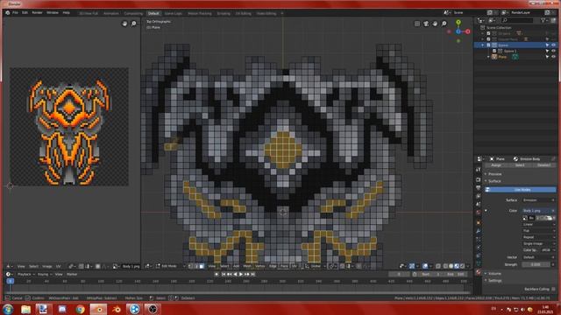Image resolution: width=561 pixels, height=315 pixels.
Task: Click the current frame number field
Action: [x=400, y=274]
